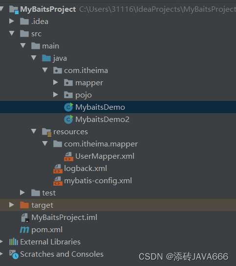The width and height of the screenshot is (236, 266).
Task: Click the mybatis-config.xml file icon
Action: pyautogui.click(x=58, y=181)
